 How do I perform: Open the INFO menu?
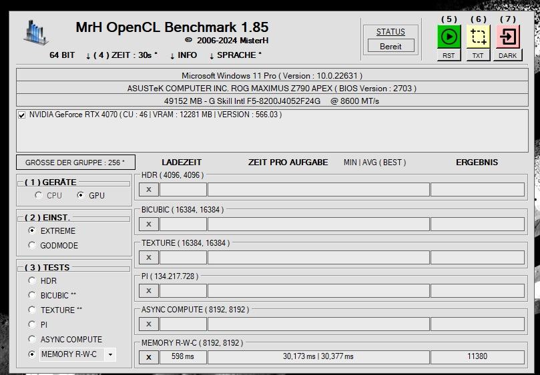click(x=184, y=55)
